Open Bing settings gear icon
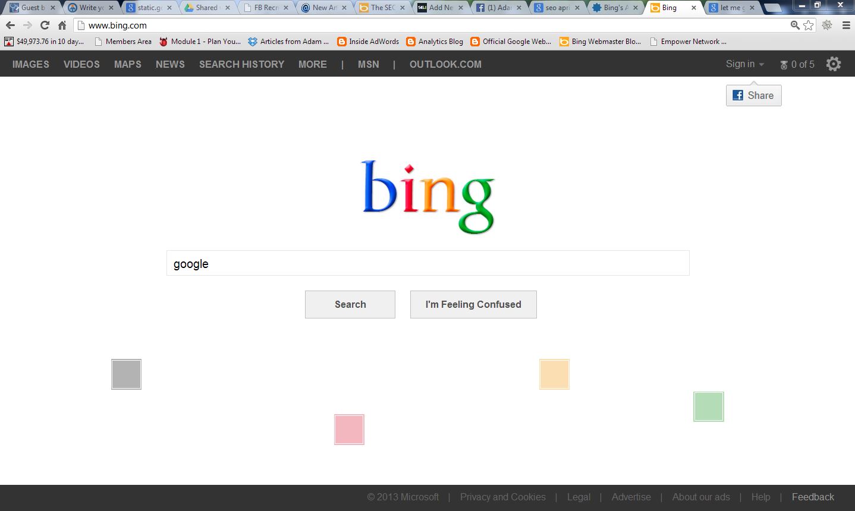The width and height of the screenshot is (855, 511). coord(834,64)
